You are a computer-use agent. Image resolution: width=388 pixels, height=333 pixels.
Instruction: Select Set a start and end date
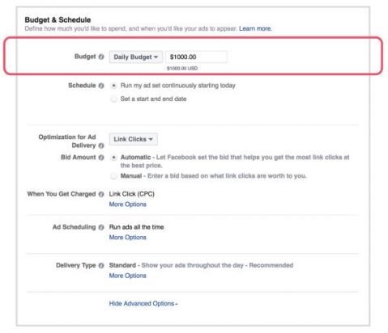113,99
